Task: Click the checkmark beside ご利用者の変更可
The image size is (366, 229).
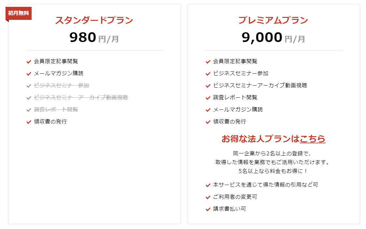Action: (x=208, y=197)
